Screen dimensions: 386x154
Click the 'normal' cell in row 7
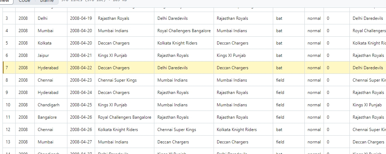314,68
